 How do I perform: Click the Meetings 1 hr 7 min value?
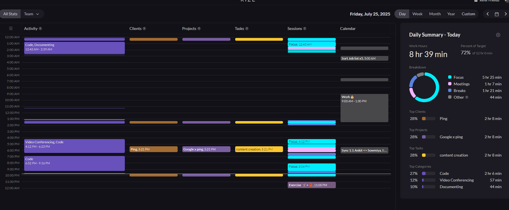click(492, 84)
